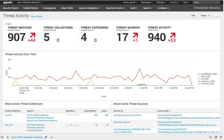
Task: Toggle file_intel legend series
Action: pyautogui.click(x=204, y=76)
